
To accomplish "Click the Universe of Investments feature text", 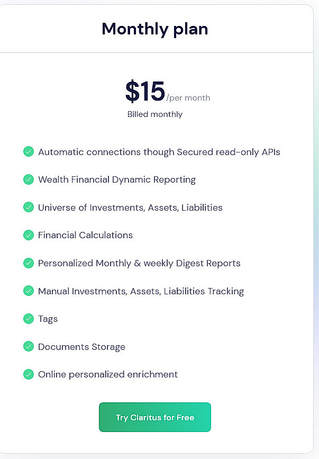I will click(x=130, y=207).
